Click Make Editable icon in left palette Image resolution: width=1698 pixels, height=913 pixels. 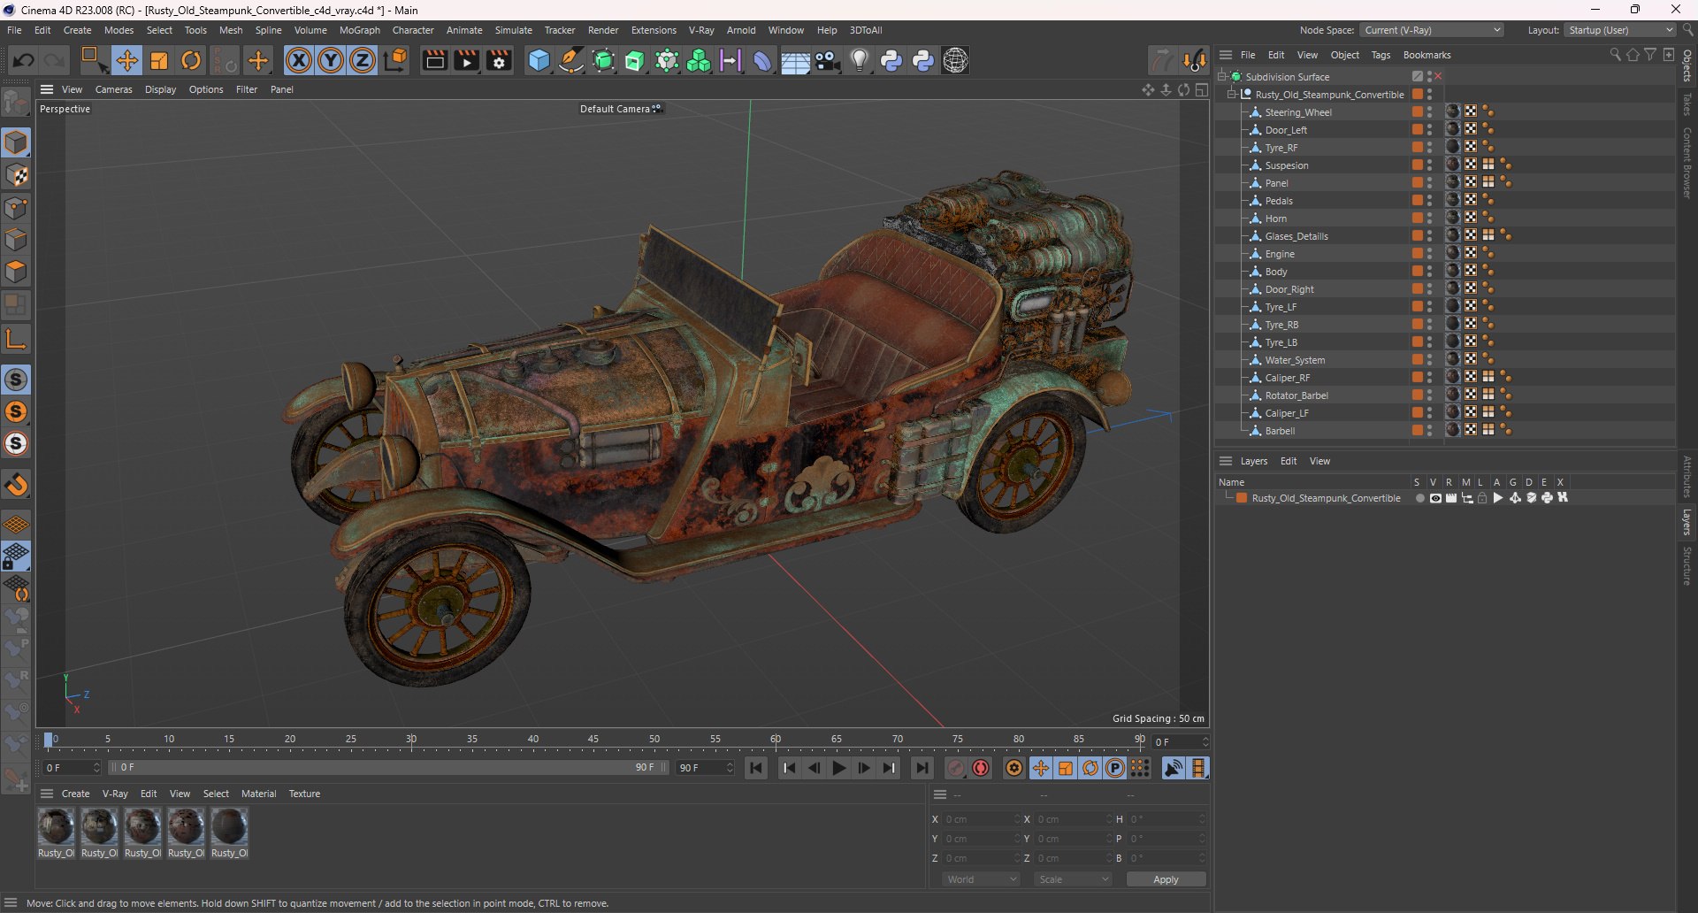point(16,104)
